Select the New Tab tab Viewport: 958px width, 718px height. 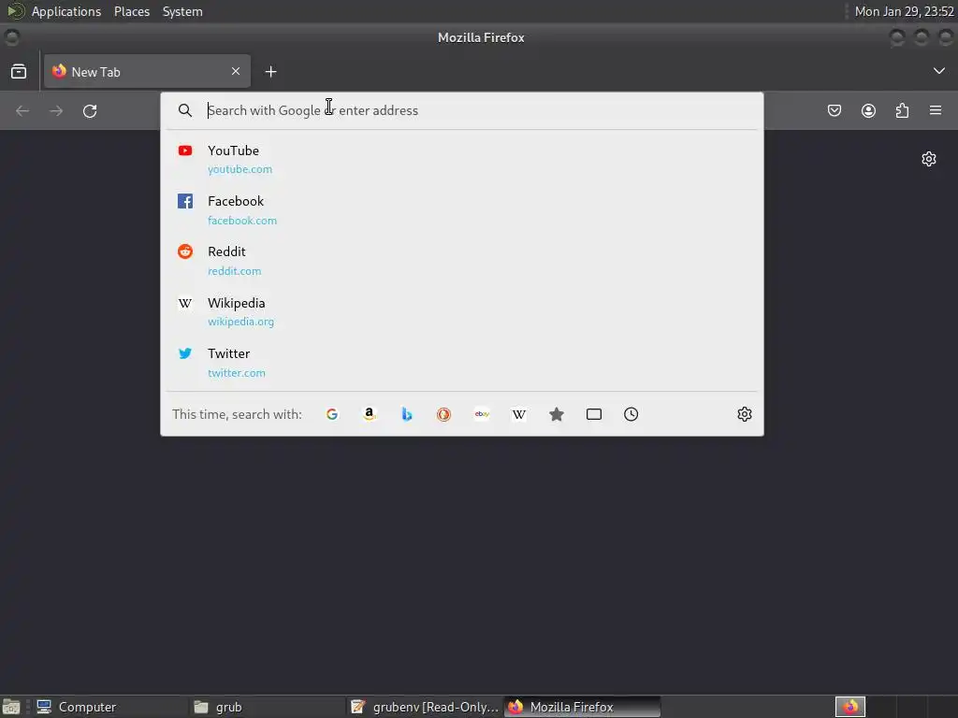[147, 71]
